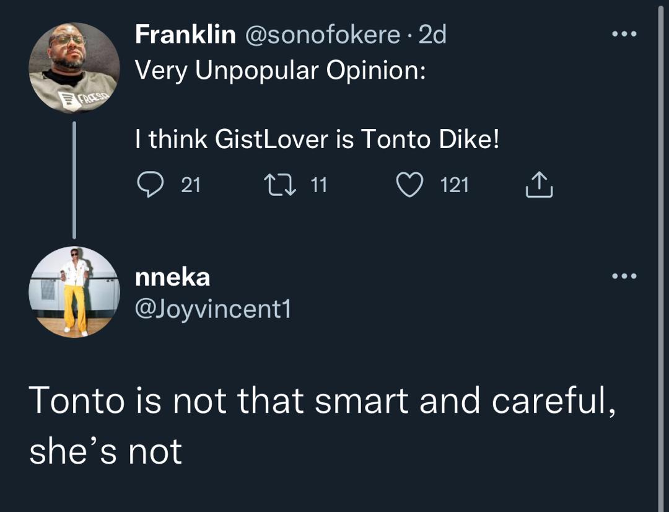Visit the @sonofokere handle
The height and width of the screenshot is (512, 669).
pos(322,35)
